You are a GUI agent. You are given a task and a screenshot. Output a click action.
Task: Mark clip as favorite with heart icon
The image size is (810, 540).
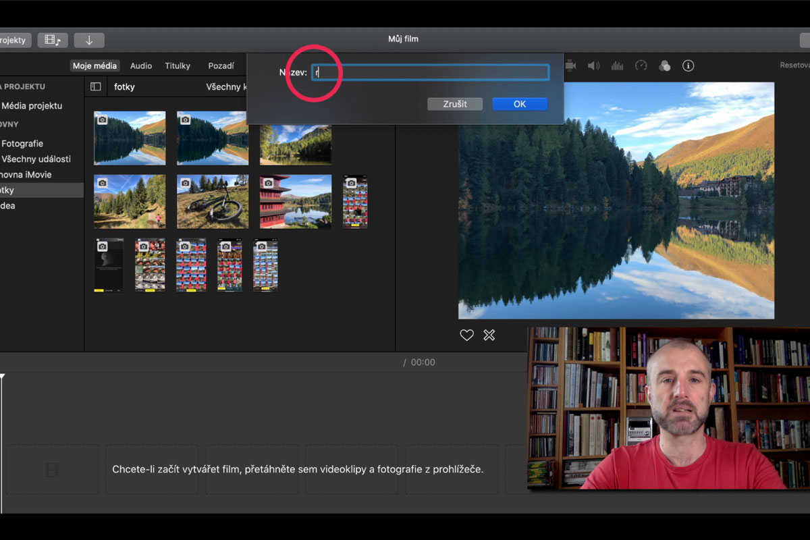click(x=466, y=335)
